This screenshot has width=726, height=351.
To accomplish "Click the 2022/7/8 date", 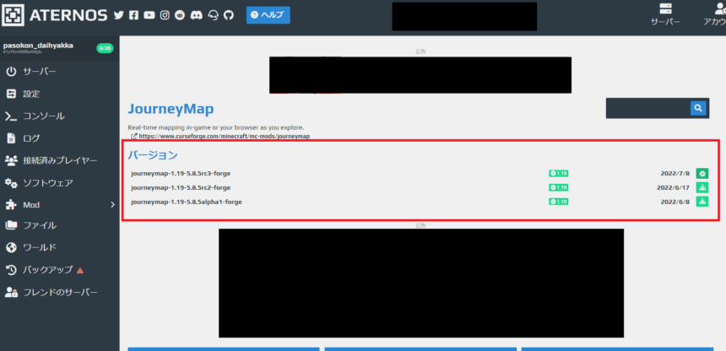I will (675, 174).
